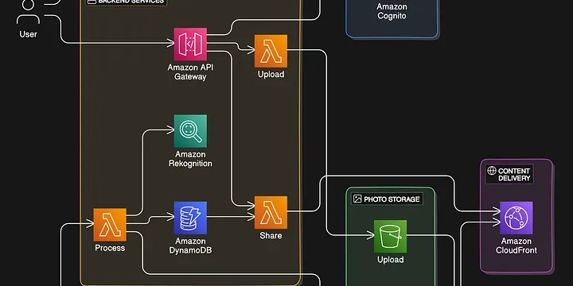Select the Upload Lambda function icon
573x286 pixels.
(x=271, y=51)
